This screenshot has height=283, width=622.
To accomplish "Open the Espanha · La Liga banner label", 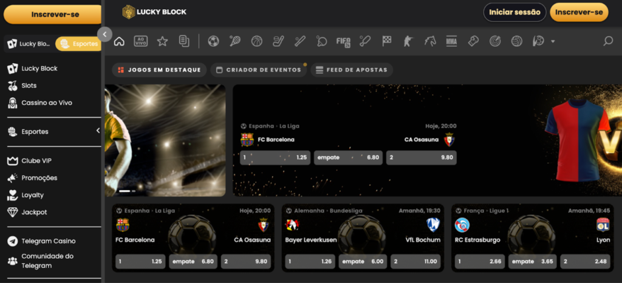I will pos(270,126).
